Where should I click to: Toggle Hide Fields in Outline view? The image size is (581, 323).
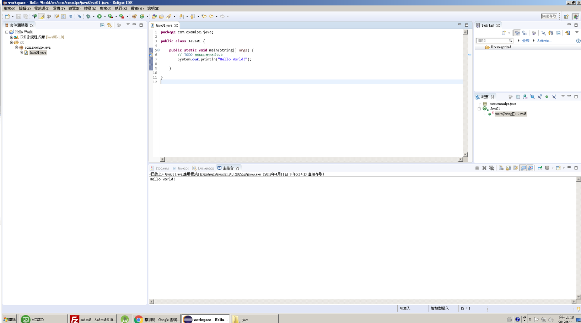[532, 97]
